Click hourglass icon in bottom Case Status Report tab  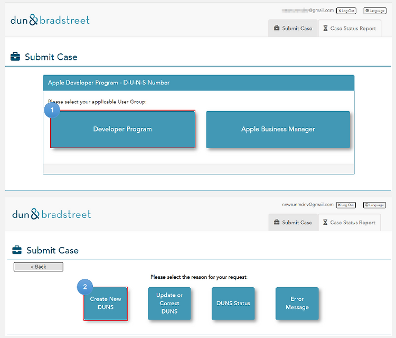[325, 222]
